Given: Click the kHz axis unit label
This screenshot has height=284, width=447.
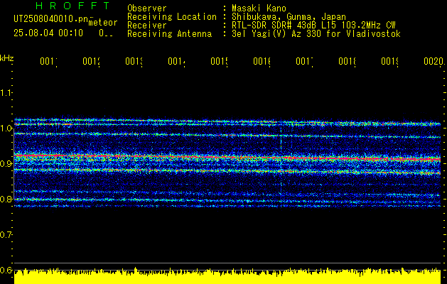Looking at the screenshot, I should pos(6,58).
